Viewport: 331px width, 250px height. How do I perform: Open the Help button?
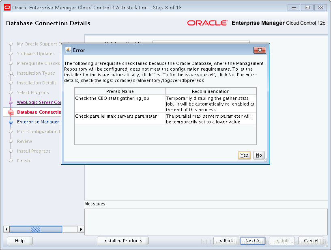click(x=20, y=241)
